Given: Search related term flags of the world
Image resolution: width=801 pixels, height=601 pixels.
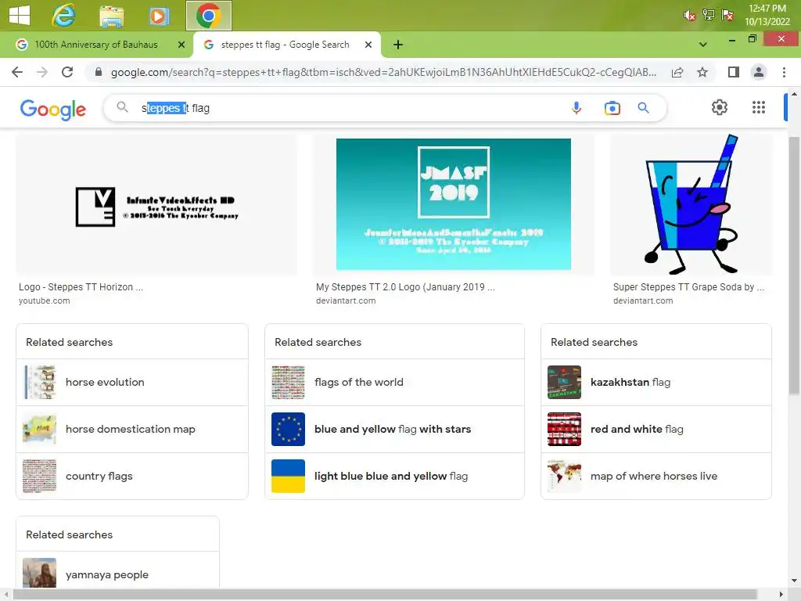Looking at the screenshot, I should pos(394,382).
